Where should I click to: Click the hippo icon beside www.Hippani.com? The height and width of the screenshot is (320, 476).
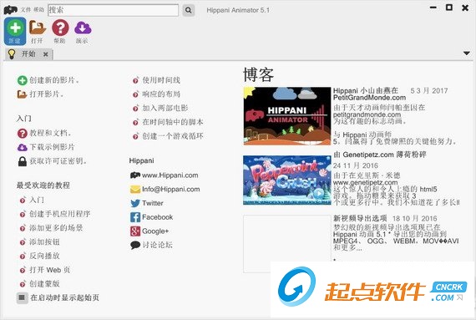[x=135, y=175]
